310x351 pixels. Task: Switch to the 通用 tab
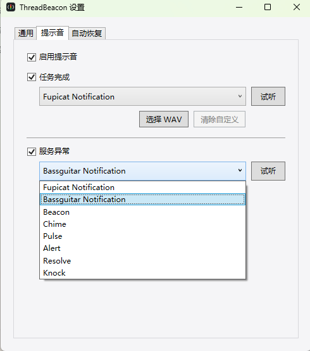[25, 34]
